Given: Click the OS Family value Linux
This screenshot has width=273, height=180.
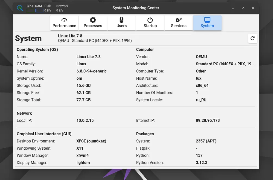Looking at the screenshot, I should click(x=81, y=64).
